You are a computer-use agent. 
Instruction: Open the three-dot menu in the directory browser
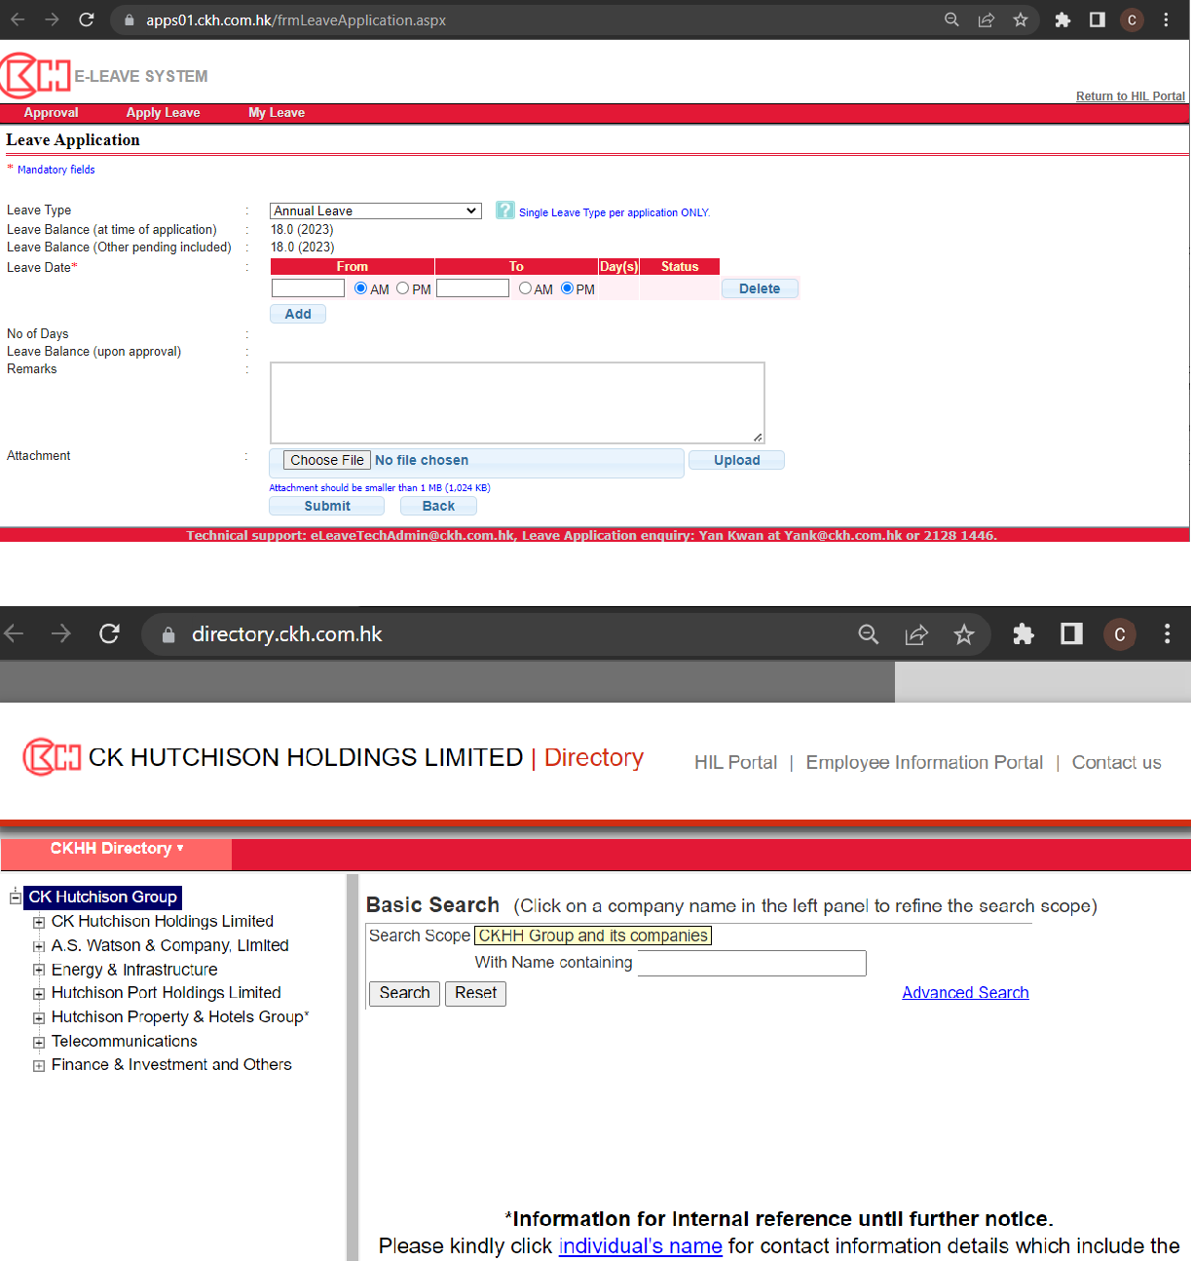[x=1167, y=634]
